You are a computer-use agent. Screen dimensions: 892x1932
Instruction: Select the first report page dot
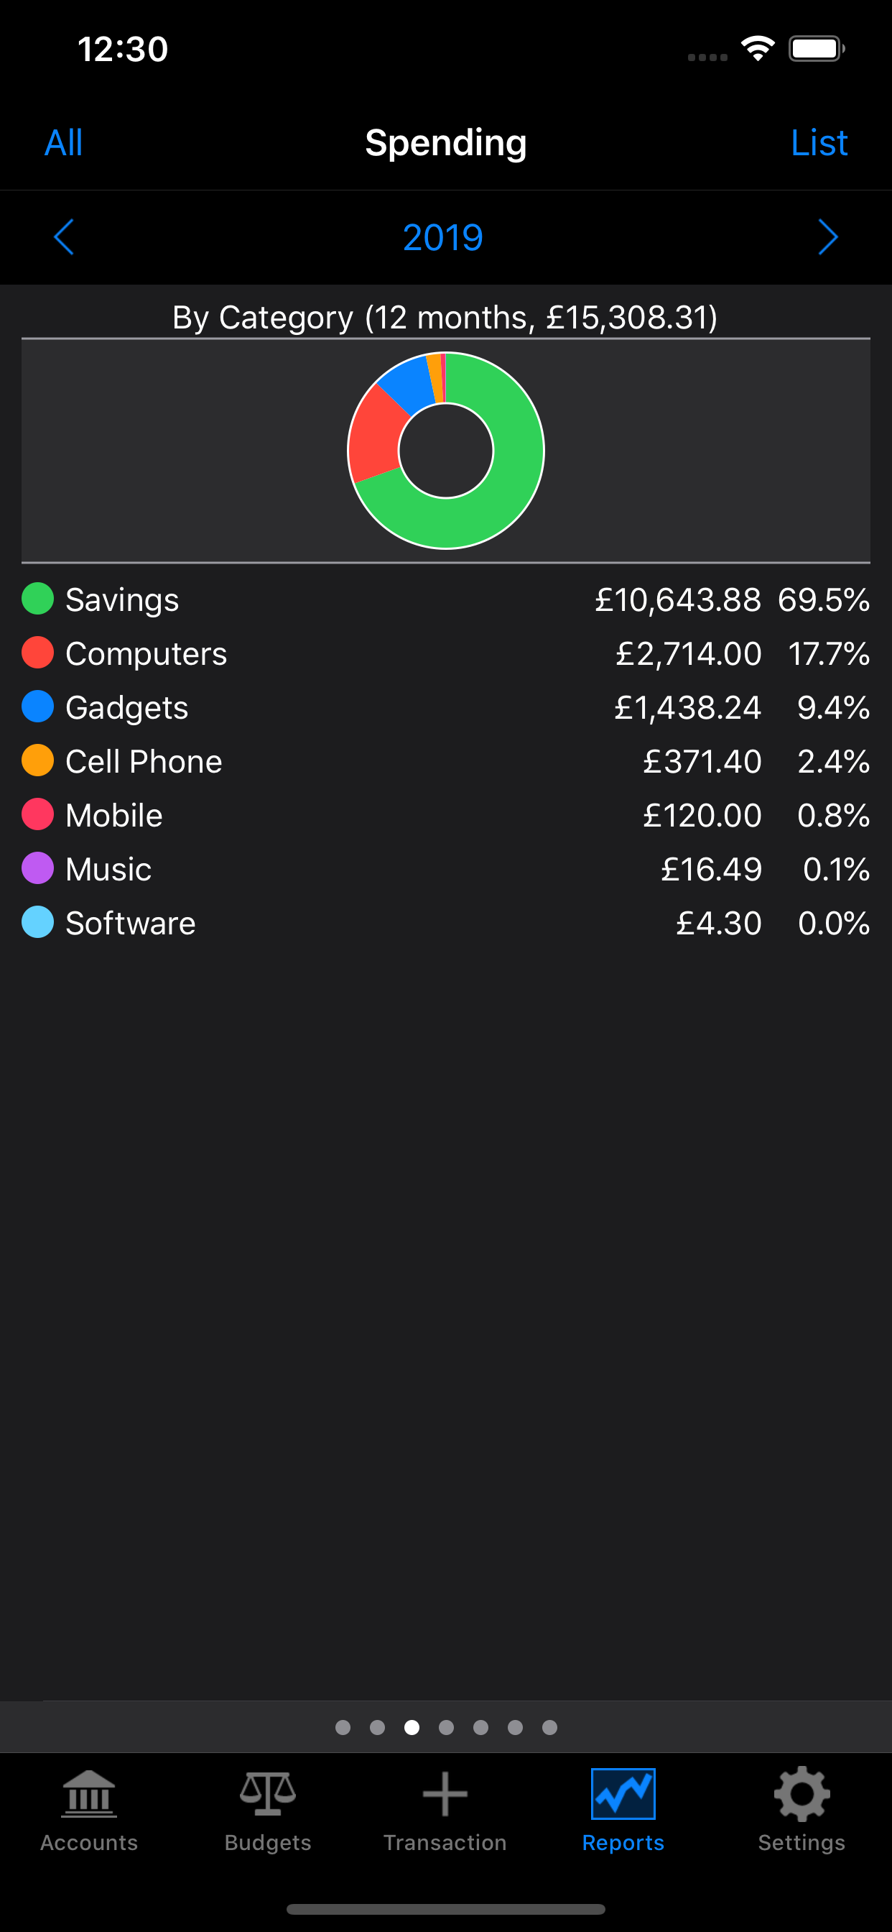(343, 1727)
